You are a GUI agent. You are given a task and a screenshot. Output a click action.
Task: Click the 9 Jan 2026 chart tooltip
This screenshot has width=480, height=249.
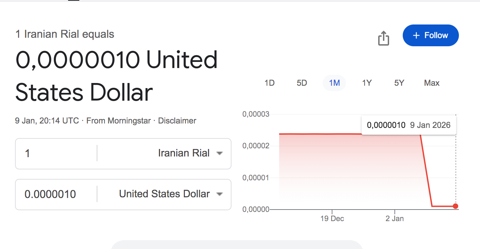click(x=409, y=125)
